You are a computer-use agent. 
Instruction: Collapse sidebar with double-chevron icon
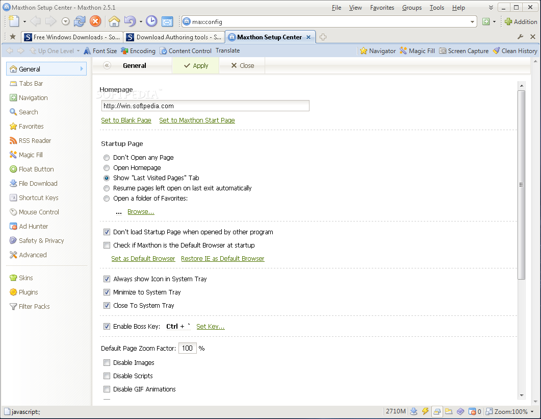(107, 65)
